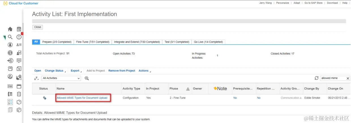This screenshot has height=123, width=351.
Task: Click the sort icon beside All Activities
Action: tap(36, 78)
